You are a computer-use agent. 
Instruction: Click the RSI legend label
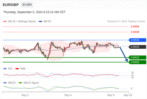[10, 69]
